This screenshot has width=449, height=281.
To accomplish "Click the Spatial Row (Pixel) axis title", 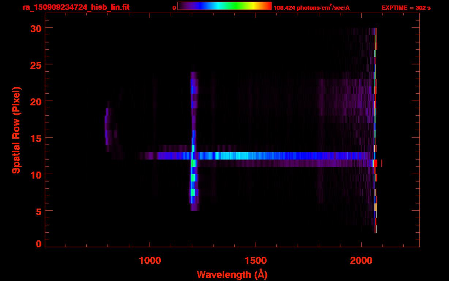I will (16, 130).
